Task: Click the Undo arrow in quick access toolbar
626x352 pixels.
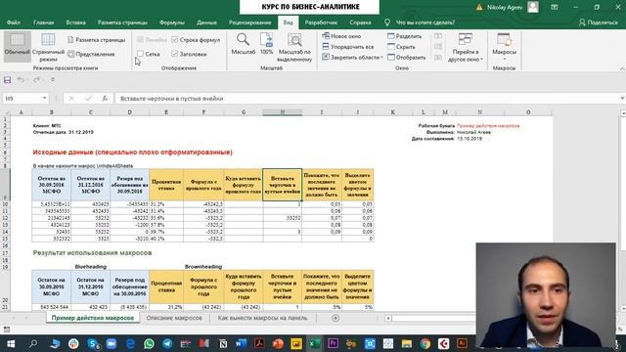Action: click(x=21, y=80)
